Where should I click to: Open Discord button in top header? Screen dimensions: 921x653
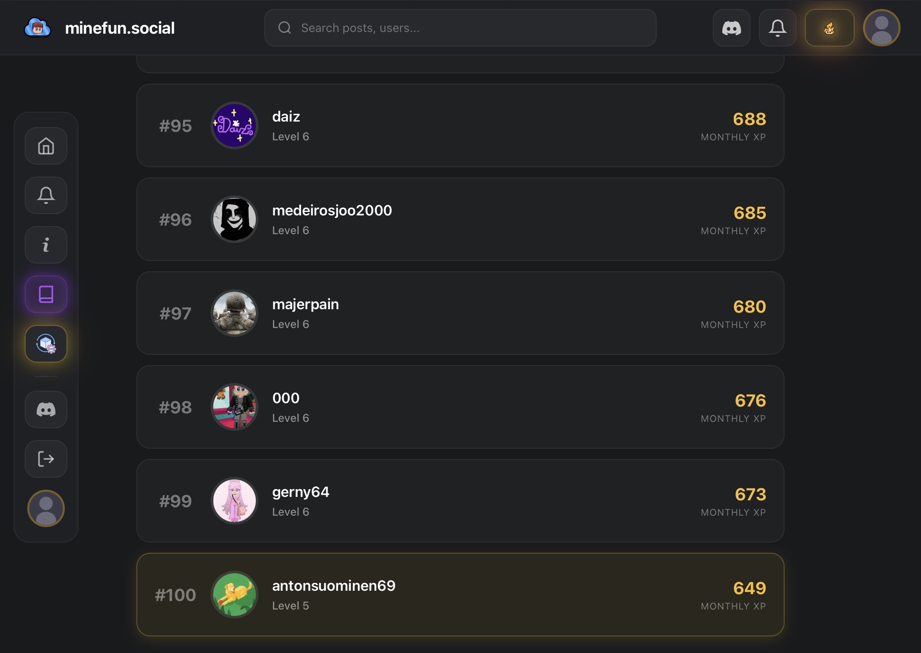click(x=732, y=28)
